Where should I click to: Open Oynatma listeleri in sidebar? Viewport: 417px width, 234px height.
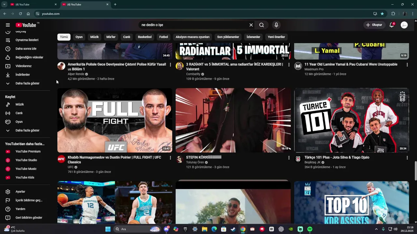pos(26,40)
